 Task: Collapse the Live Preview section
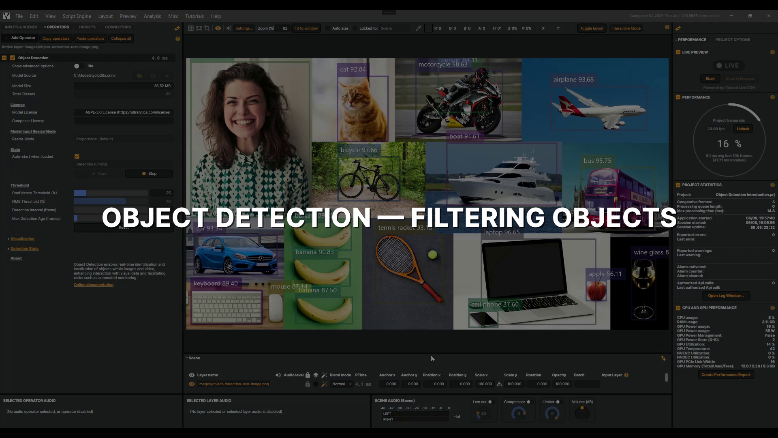pos(678,52)
